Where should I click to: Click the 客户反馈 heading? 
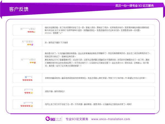pos(19,9)
